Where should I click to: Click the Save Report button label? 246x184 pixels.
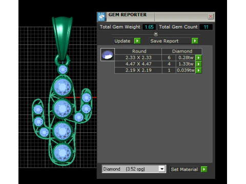pos(164,41)
